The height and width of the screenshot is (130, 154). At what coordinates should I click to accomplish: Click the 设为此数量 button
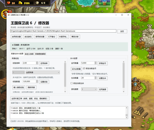point(76,69)
